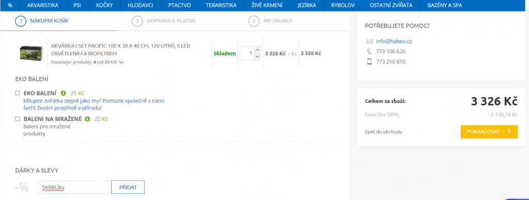This screenshot has height=200, width=529.
Task: Enable the EKO BALENÍ checkbox
Action: point(17,93)
